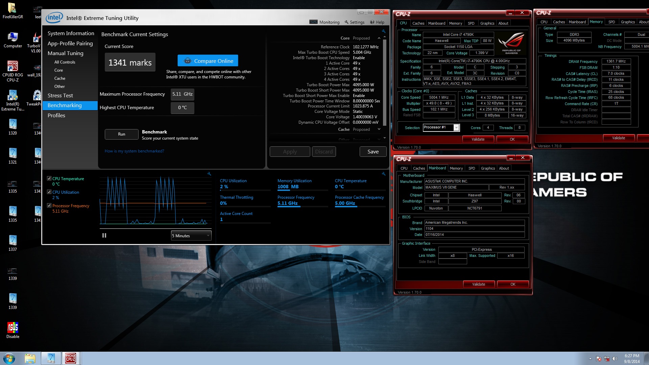
Task: Pause the XTU monitoring graph
Action: tap(104, 236)
